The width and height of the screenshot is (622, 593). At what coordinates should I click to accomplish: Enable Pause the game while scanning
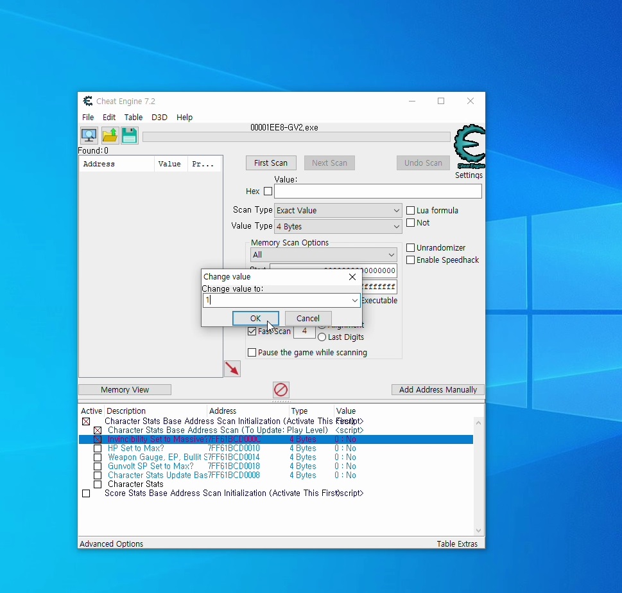252,353
